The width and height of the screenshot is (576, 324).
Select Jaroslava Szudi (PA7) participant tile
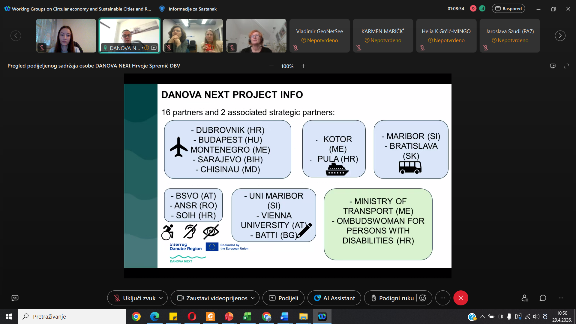[510, 36]
